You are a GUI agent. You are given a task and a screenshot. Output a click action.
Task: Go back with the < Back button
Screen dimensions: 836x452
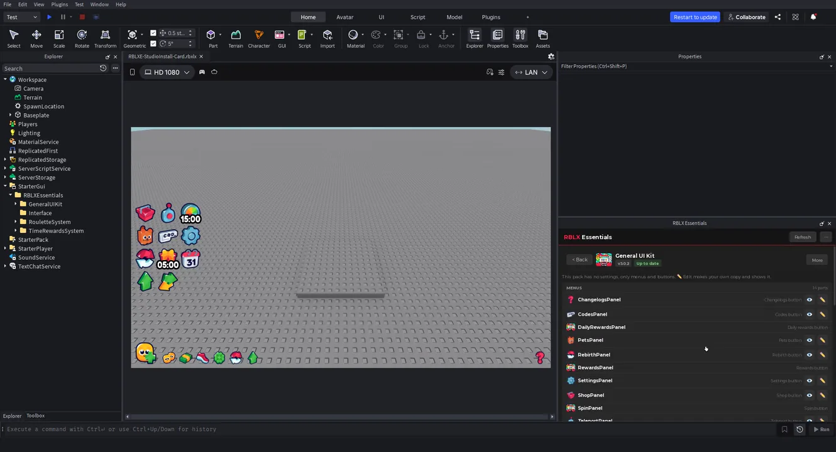(580, 260)
